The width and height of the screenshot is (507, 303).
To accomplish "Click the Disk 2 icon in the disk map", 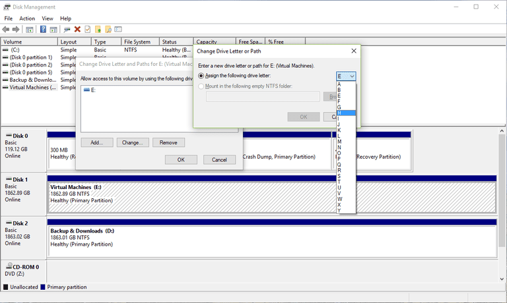I will (9, 223).
